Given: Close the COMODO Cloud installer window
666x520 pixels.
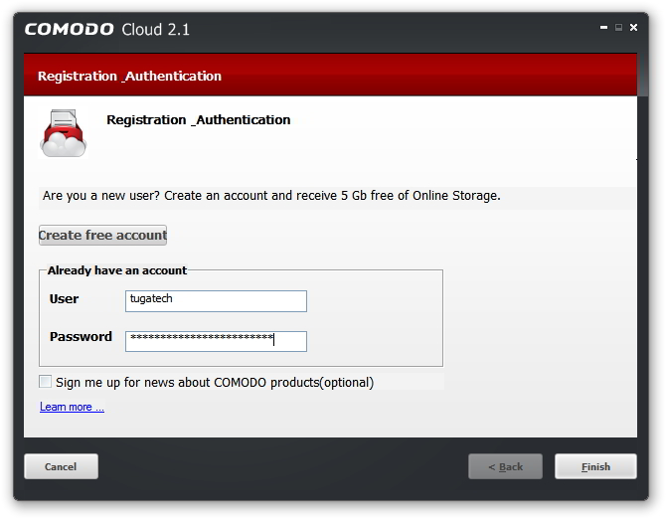Looking at the screenshot, I should (x=634, y=28).
